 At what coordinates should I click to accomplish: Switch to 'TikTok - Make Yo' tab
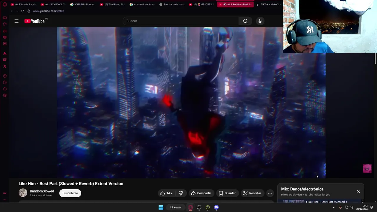tap(269, 4)
